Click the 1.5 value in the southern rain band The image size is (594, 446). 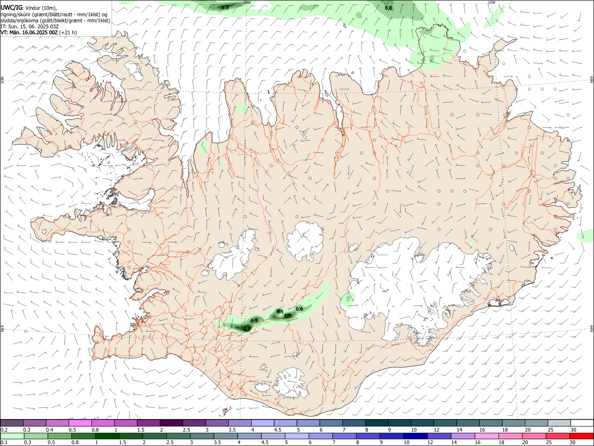(x=288, y=316)
